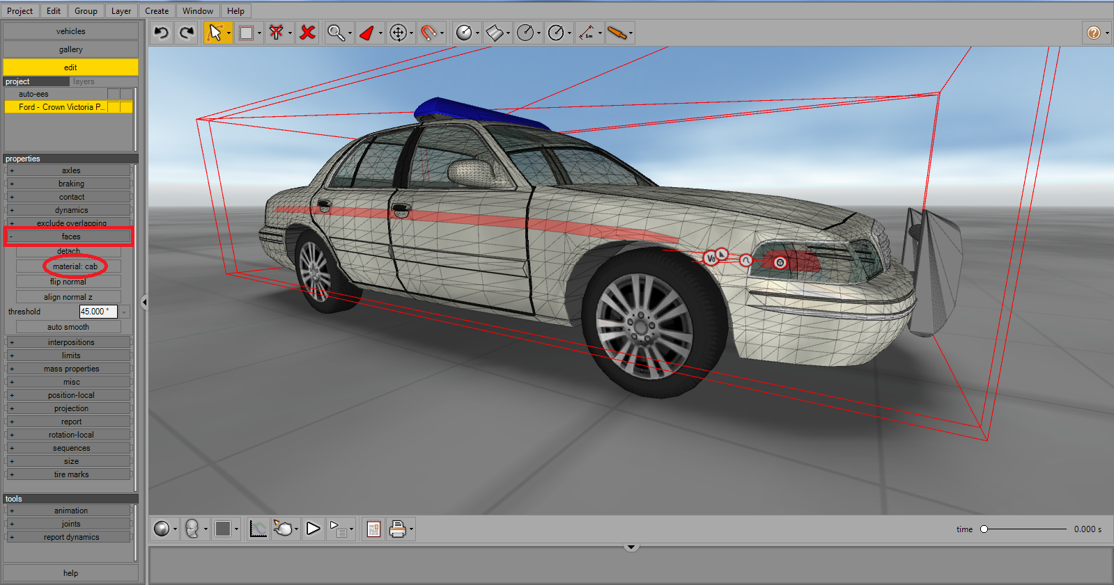Open the Create menu
Screen dimensions: 1114x585
click(157, 11)
